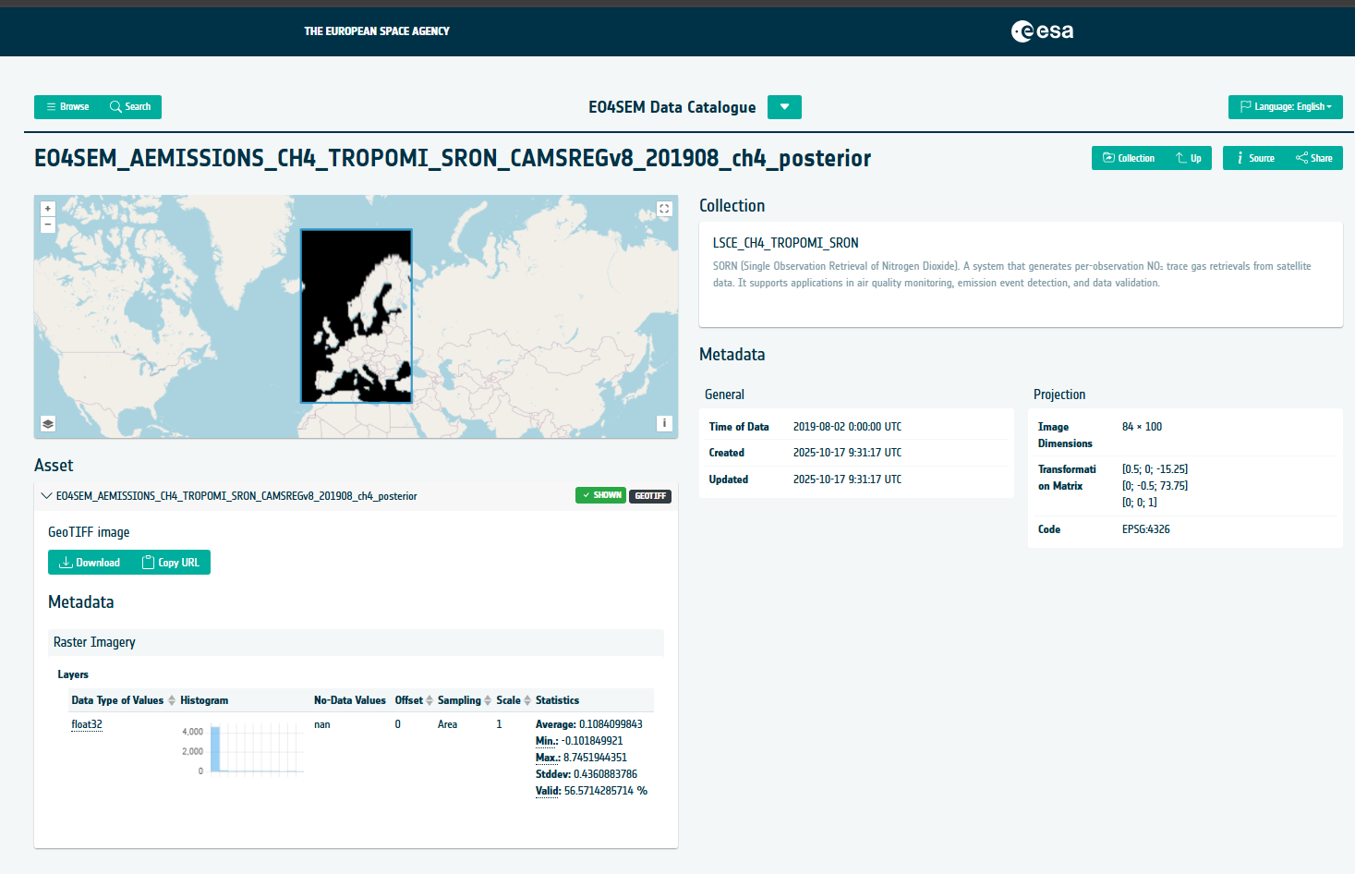
Task: Open the map layers switcher
Action: [x=48, y=424]
